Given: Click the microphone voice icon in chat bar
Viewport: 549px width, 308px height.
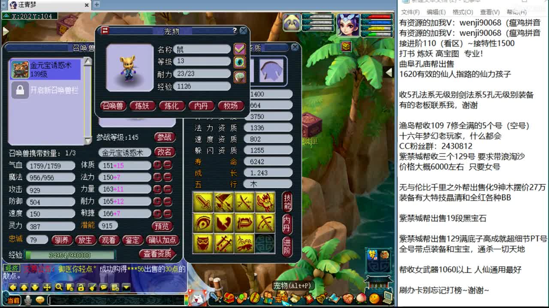Looking at the screenshot, I should pyautogui.click(x=28, y=300).
